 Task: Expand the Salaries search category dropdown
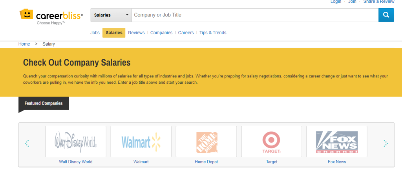(x=111, y=15)
